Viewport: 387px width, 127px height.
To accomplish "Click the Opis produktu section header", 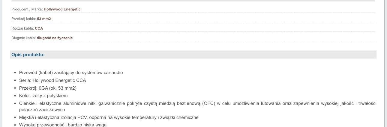I will tap(28, 55).
